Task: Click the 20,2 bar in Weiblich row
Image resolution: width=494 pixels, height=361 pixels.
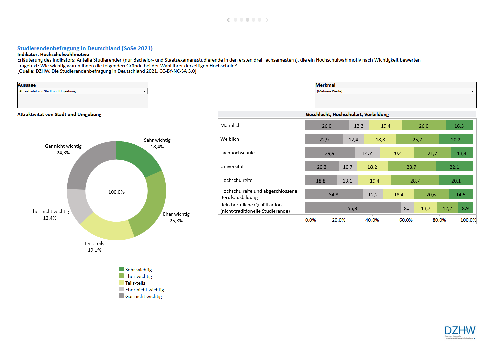Action: point(456,139)
